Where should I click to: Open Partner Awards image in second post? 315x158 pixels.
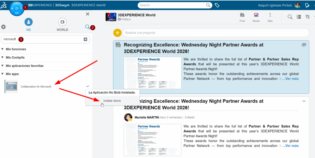[x=153, y=140]
